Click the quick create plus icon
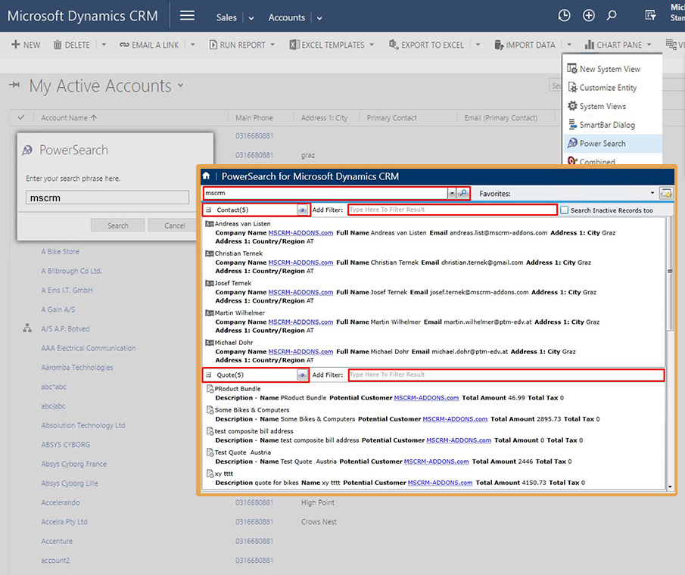 click(x=588, y=16)
